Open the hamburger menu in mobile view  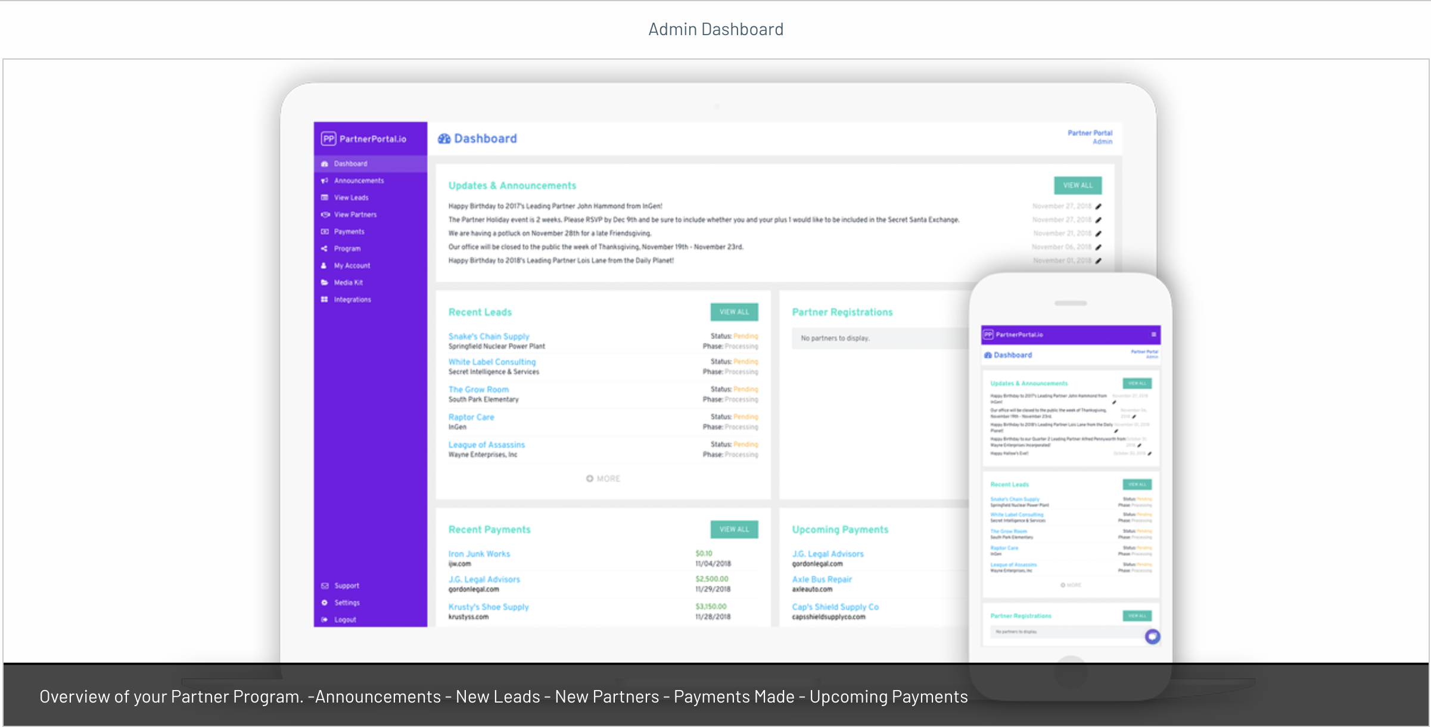tap(1153, 334)
